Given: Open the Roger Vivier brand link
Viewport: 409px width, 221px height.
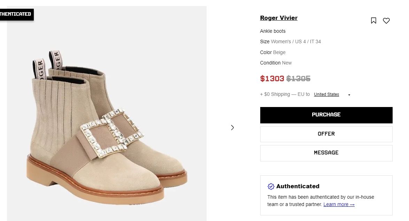Looking at the screenshot, I should tap(279, 18).
